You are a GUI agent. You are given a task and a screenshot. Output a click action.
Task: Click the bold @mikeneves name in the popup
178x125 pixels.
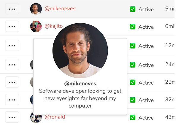[80, 84]
